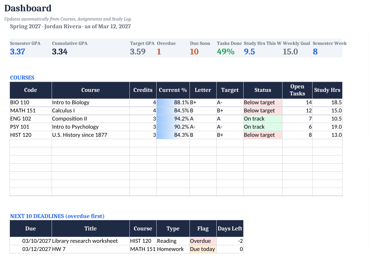Select the Due column header

31,229
